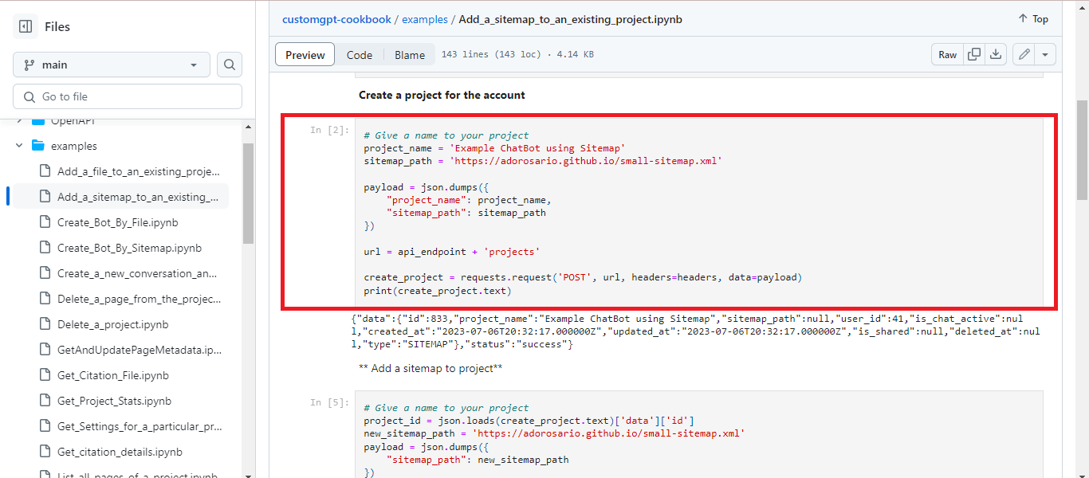
Task: Download the raw notebook file
Action: pos(995,54)
